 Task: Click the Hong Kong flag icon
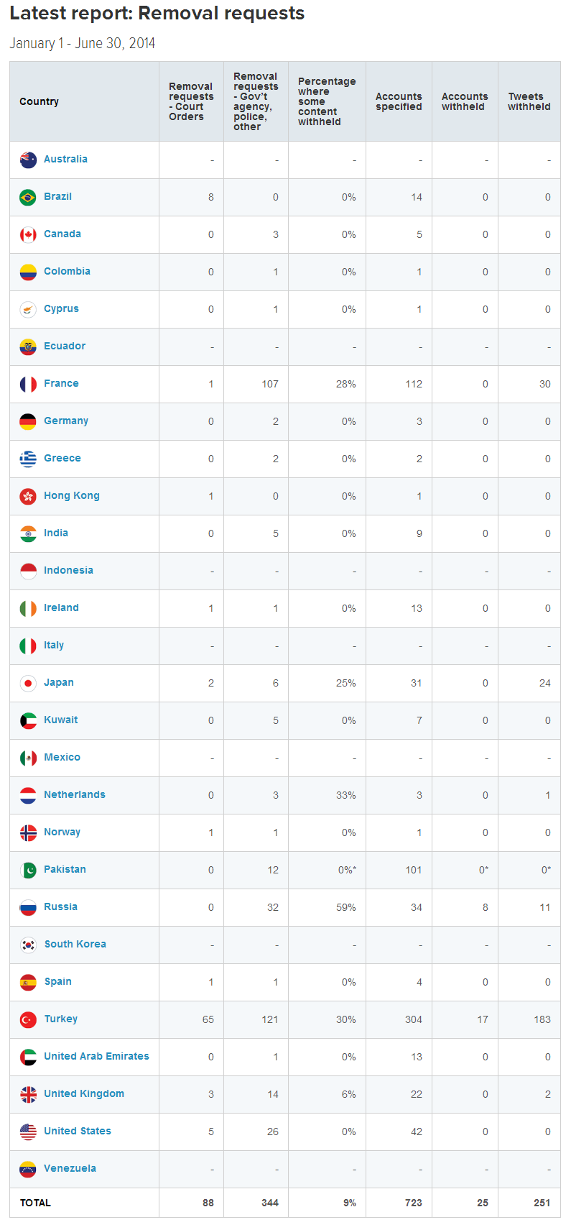pyautogui.click(x=28, y=496)
